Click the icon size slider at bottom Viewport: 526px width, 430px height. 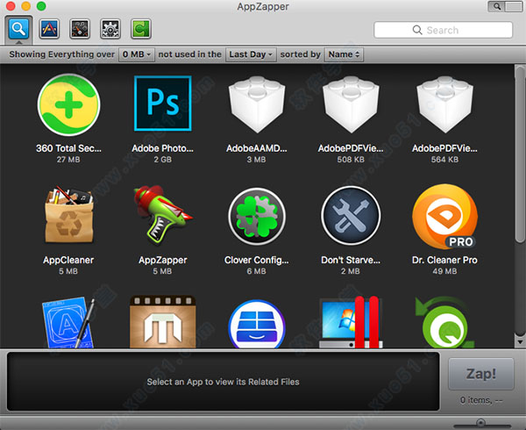click(480, 424)
